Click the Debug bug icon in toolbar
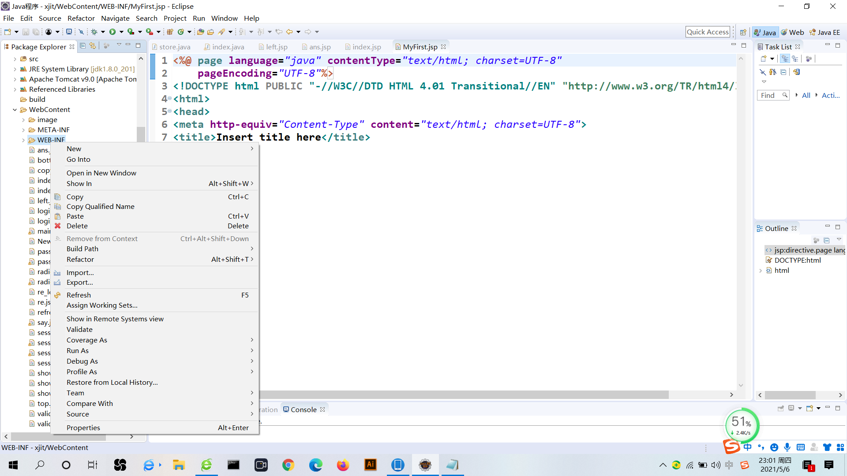The image size is (847, 476). tap(94, 32)
